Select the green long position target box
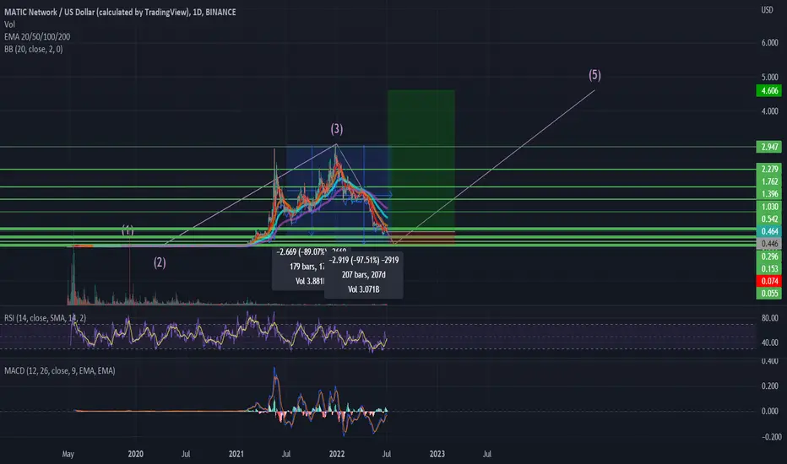Screen dimensions: 787x464 (421, 160)
